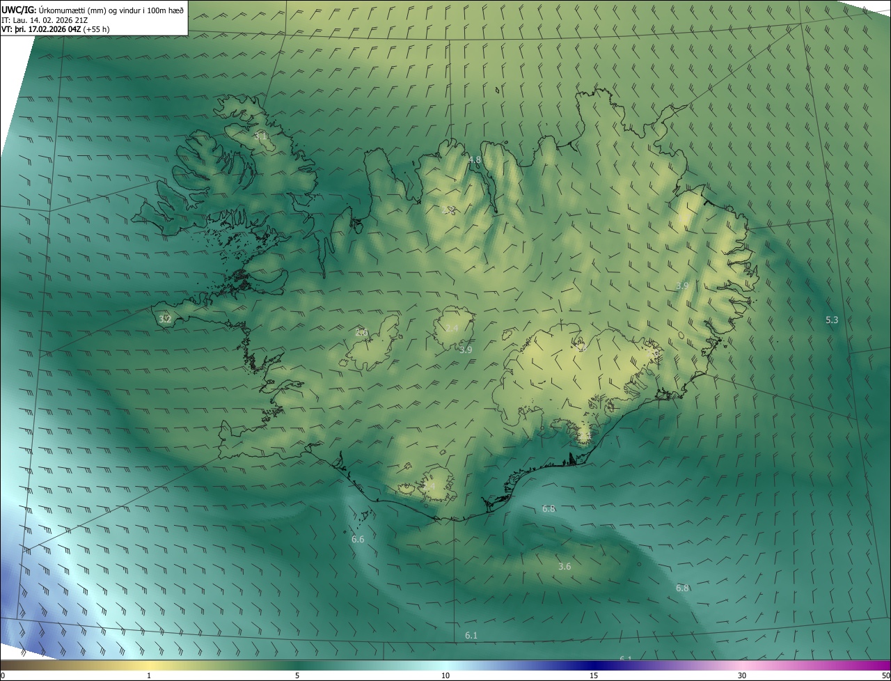The height and width of the screenshot is (681, 891).
Task: Click the 6.8 value nearest the south coast
Action: pos(549,508)
